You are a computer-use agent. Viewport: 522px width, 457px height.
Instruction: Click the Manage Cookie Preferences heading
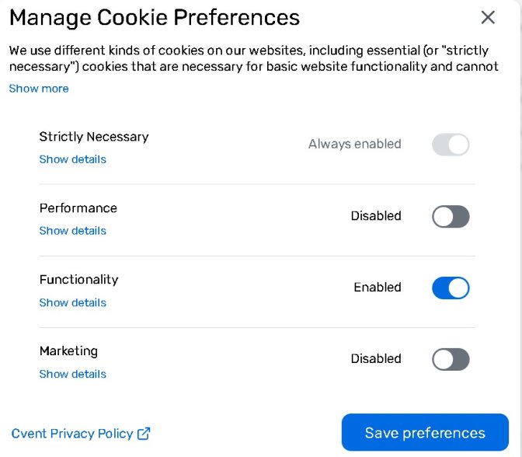[x=155, y=18]
